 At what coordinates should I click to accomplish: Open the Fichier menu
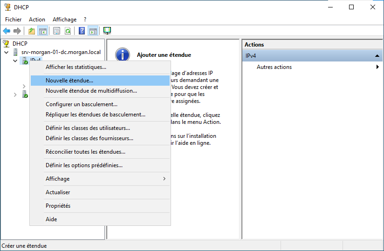pos(14,20)
